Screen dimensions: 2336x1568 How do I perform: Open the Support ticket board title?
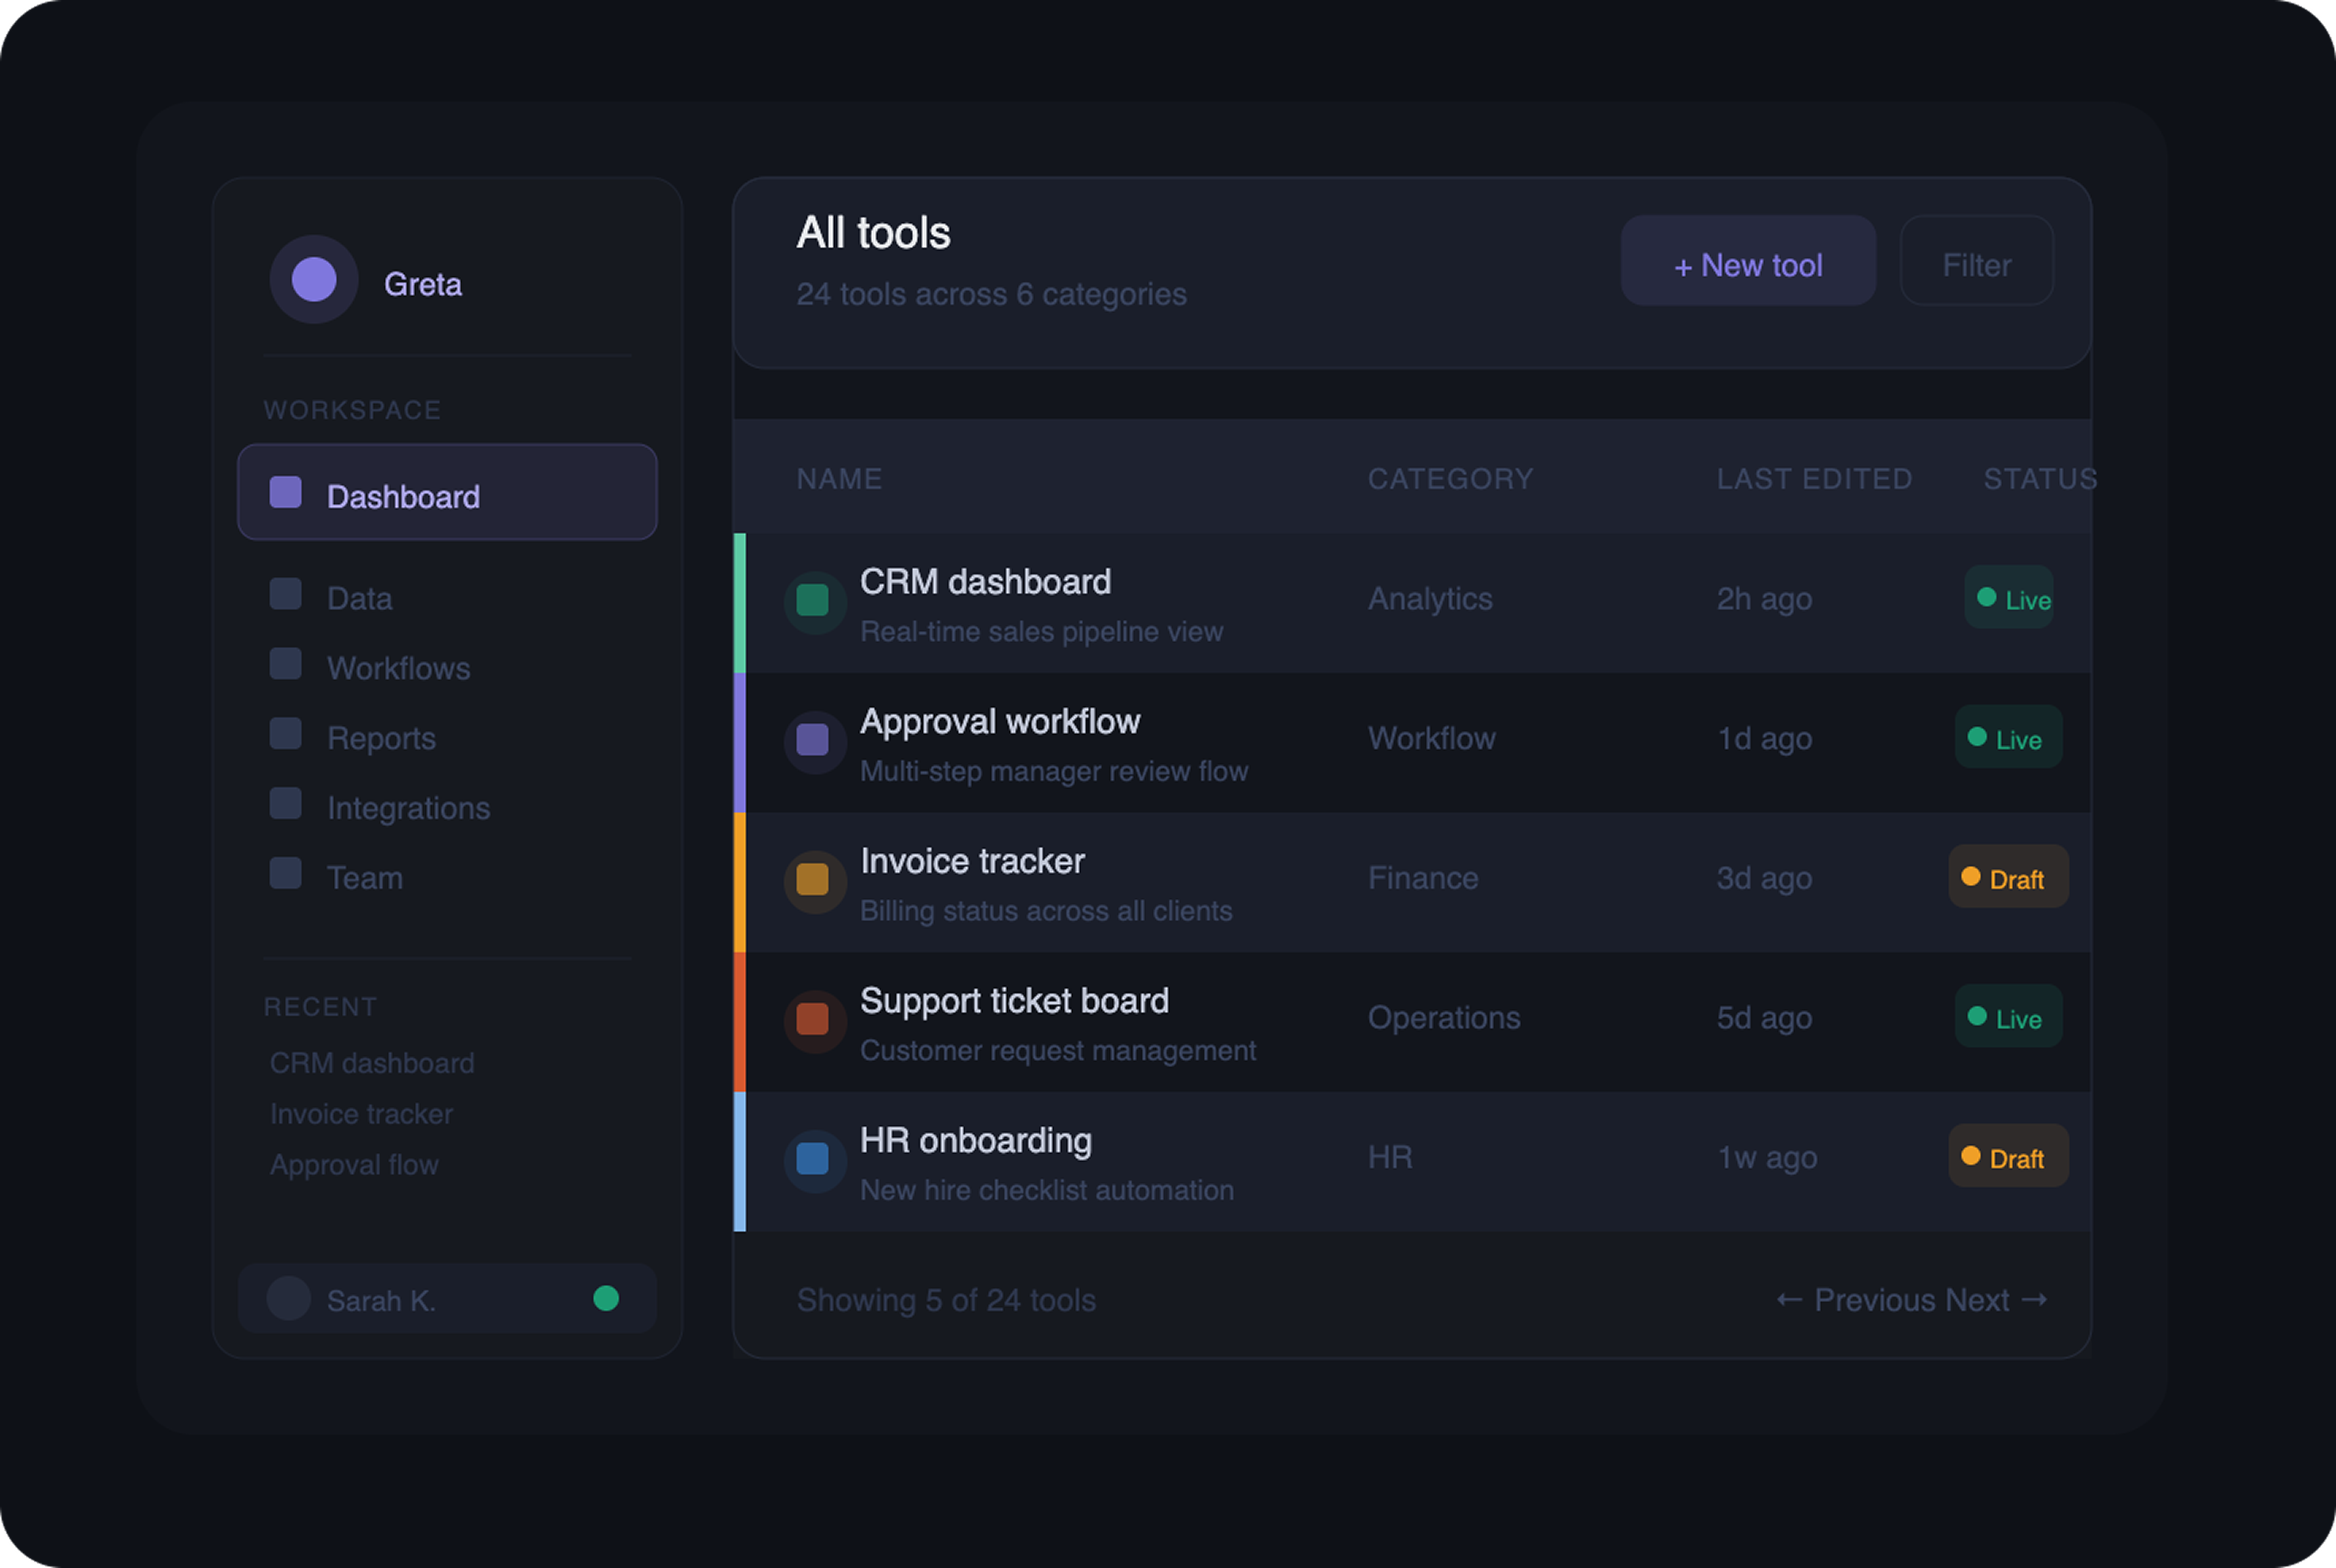1015,1002
